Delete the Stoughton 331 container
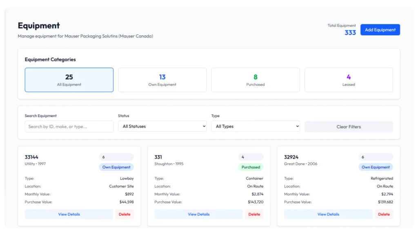Image resolution: width=418 pixels, height=235 pixels. coord(254,214)
